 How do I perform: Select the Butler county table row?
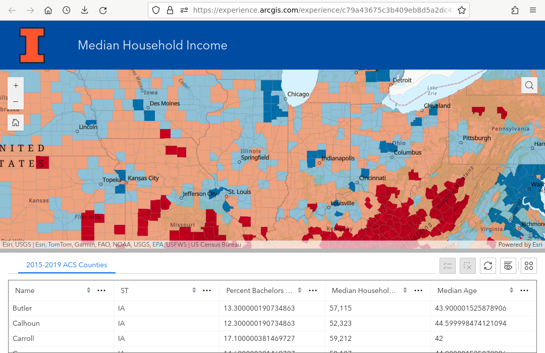61,308
